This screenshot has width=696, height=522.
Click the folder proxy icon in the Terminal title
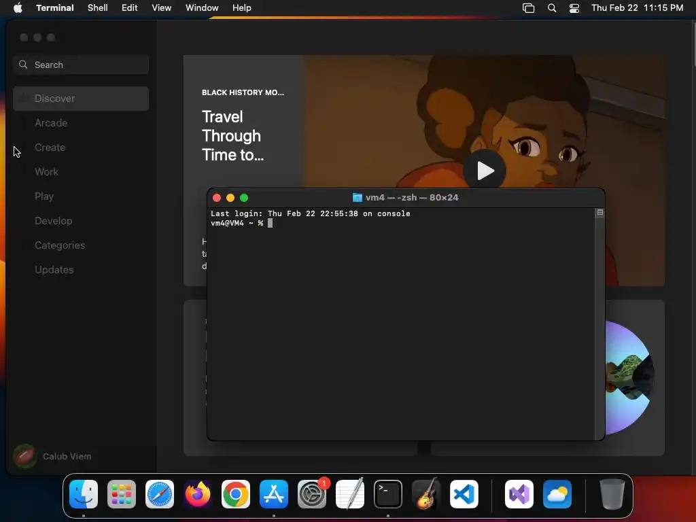coord(358,198)
